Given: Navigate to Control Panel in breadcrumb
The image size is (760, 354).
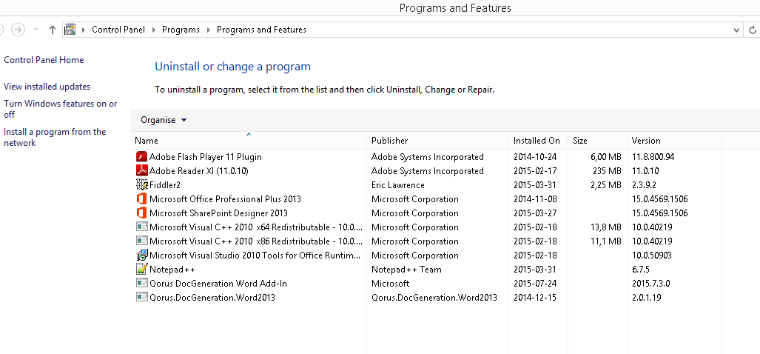Looking at the screenshot, I should click(x=118, y=30).
